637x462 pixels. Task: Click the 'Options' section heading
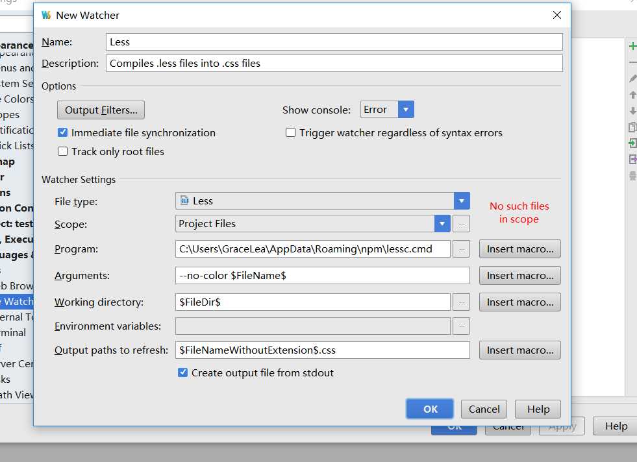pyautogui.click(x=58, y=86)
